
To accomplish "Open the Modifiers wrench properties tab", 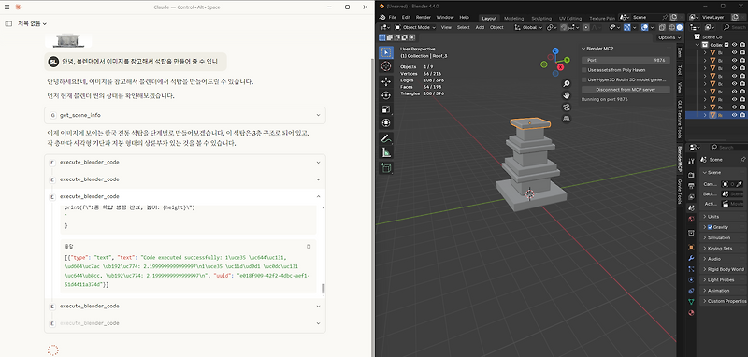I will [x=691, y=258].
